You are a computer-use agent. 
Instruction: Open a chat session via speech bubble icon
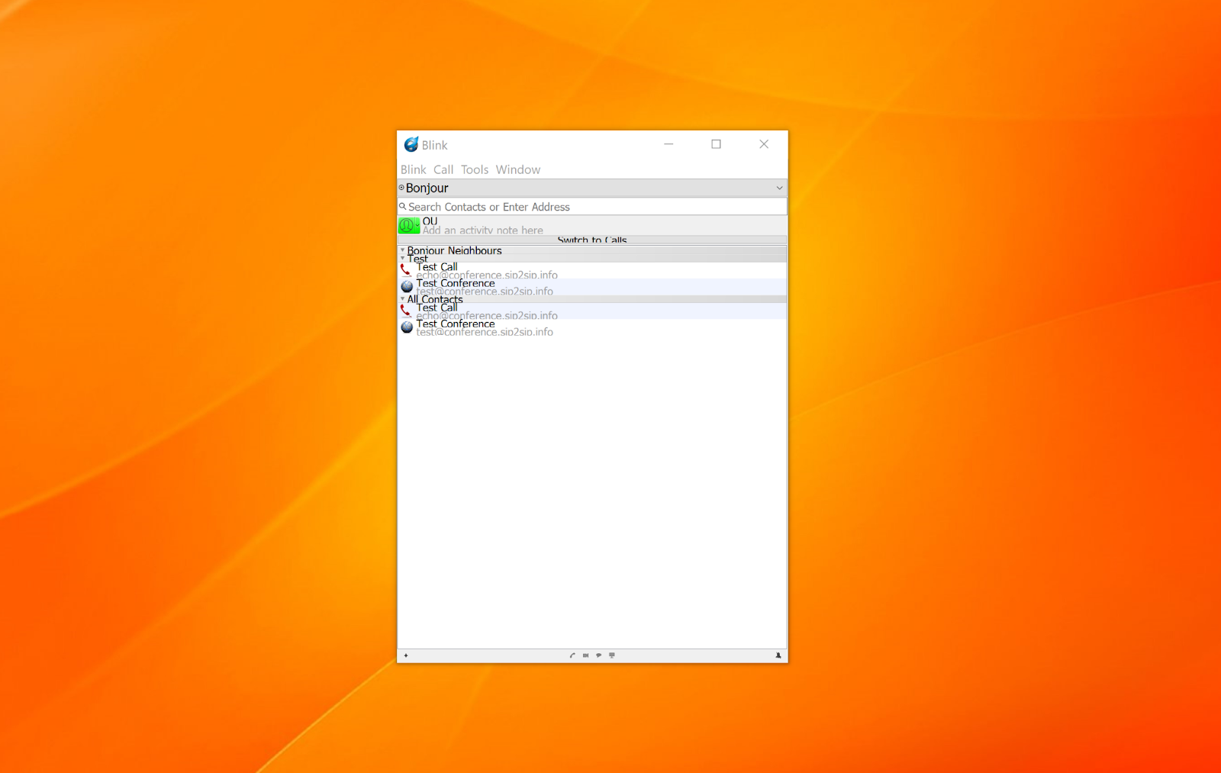(599, 655)
